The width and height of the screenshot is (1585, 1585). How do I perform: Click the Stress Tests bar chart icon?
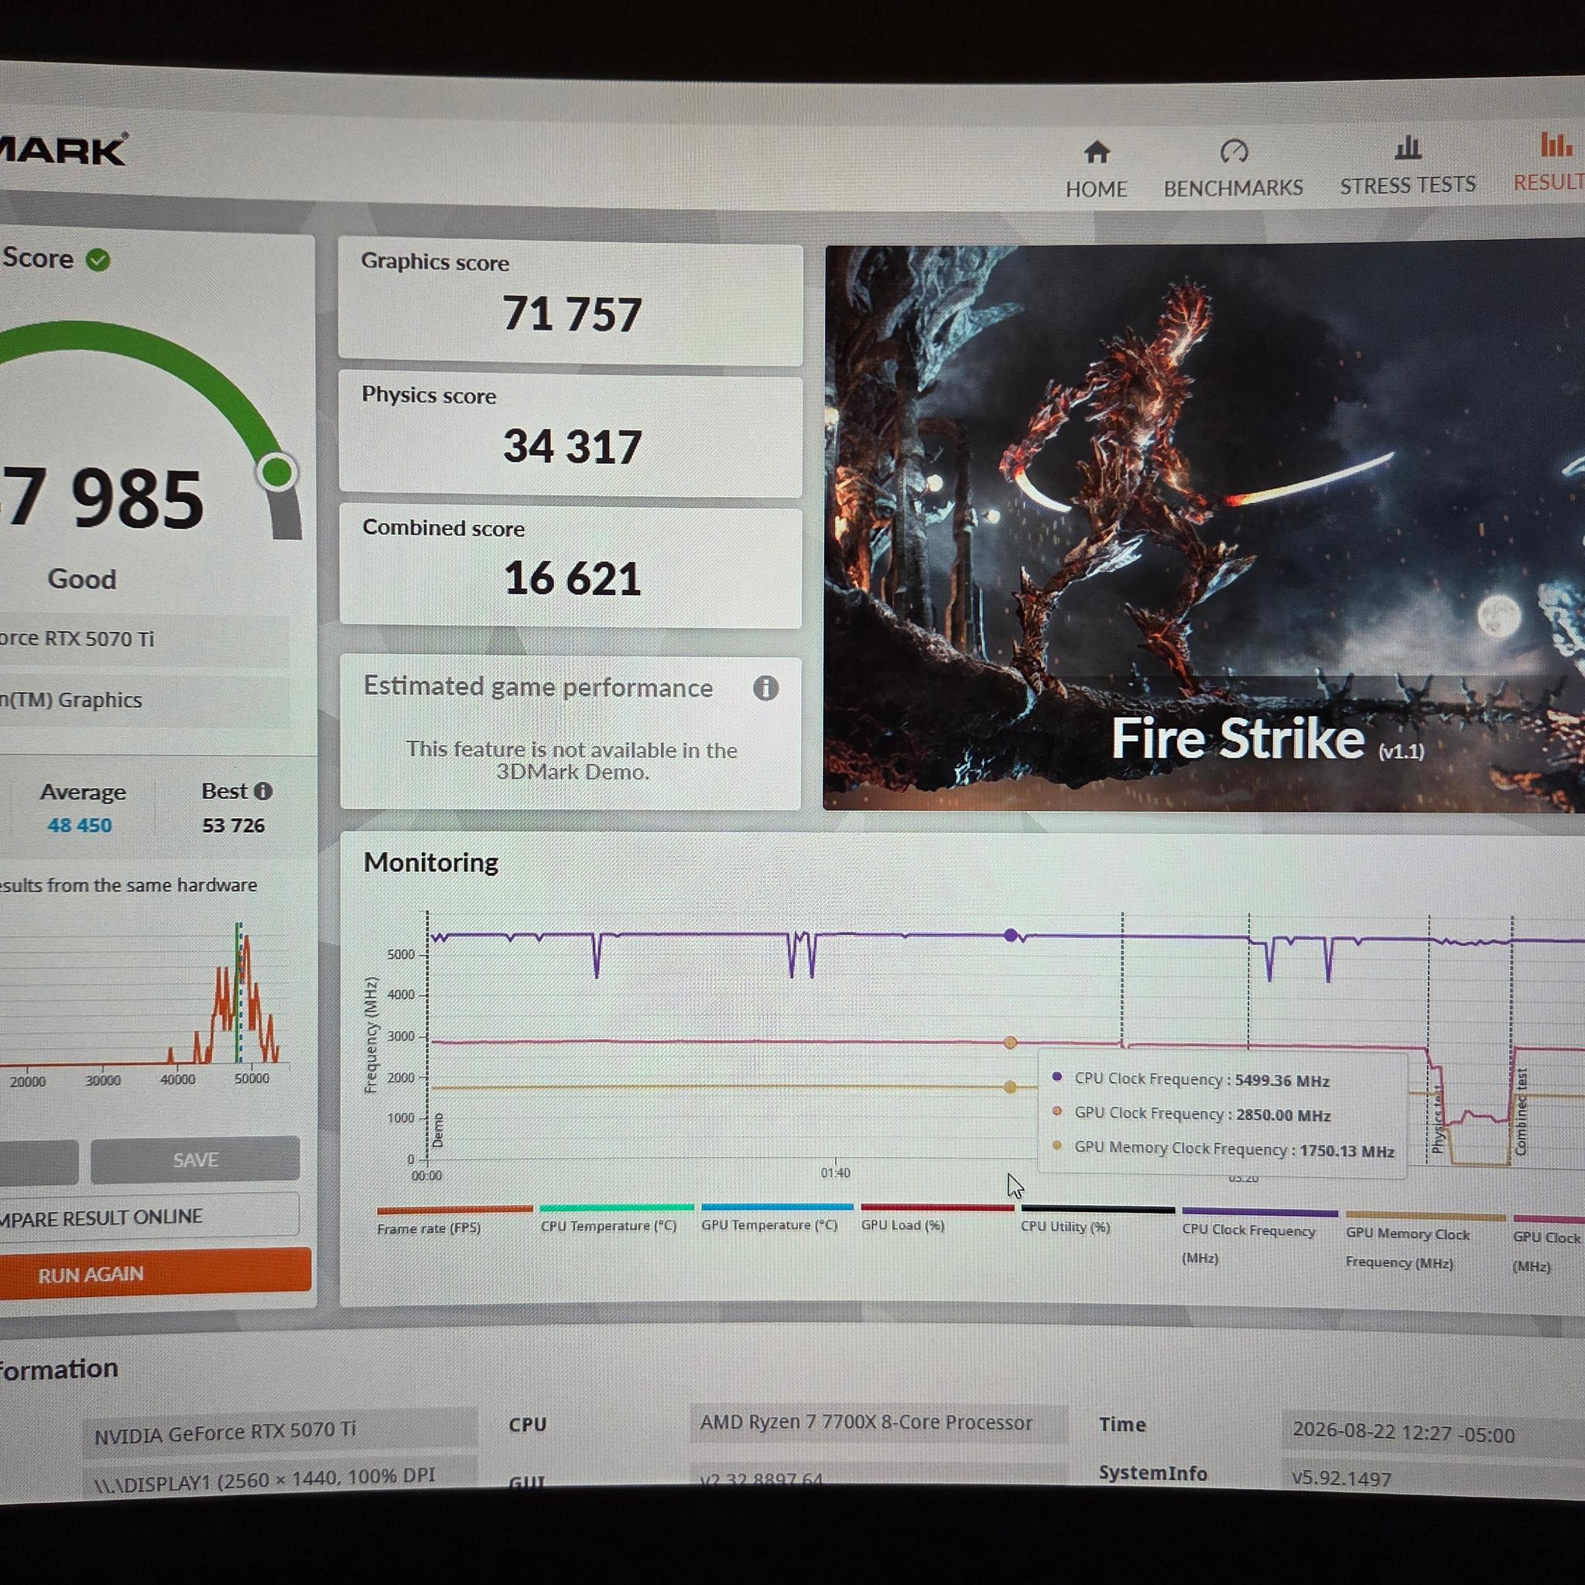click(x=1408, y=148)
